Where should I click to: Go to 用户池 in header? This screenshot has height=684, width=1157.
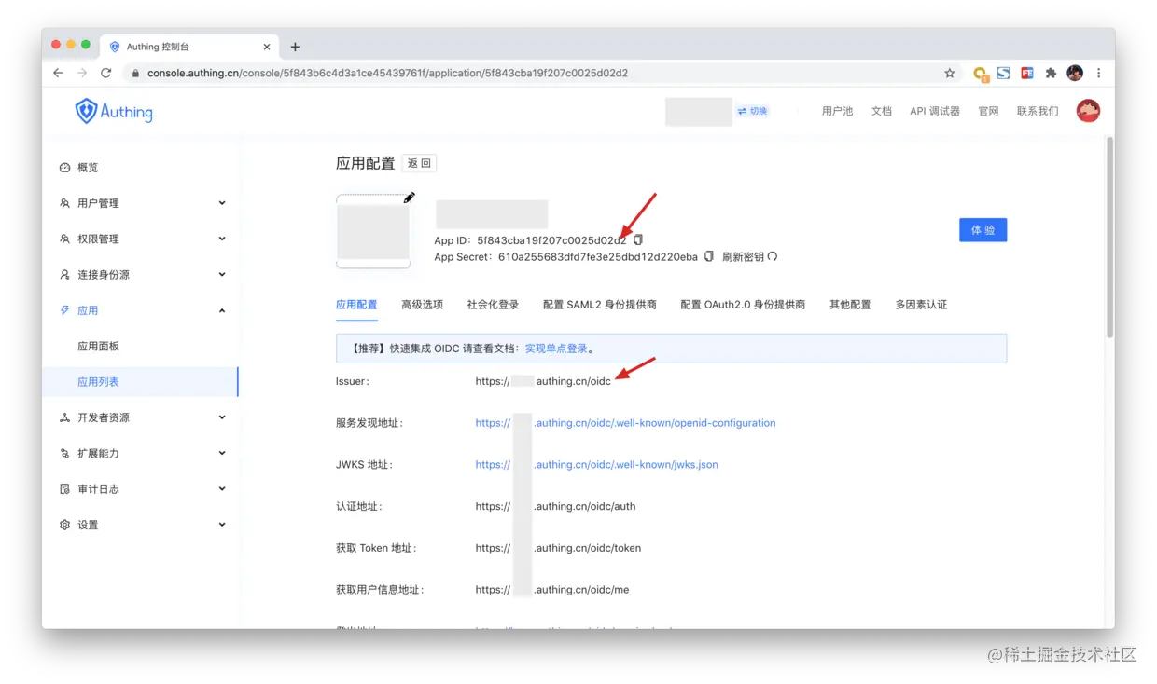pos(837,111)
